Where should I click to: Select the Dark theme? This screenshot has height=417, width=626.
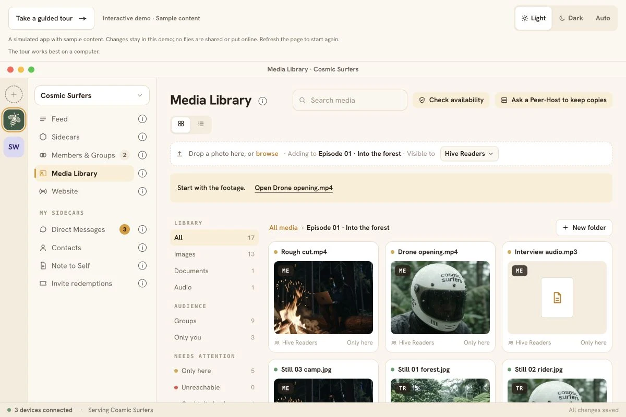coord(571,18)
